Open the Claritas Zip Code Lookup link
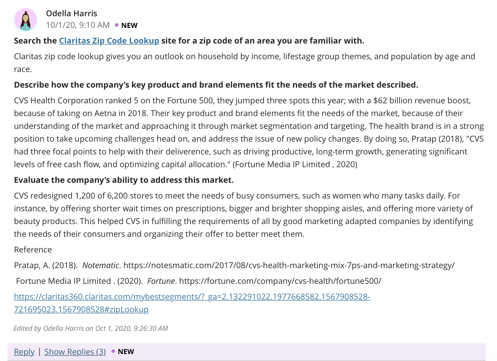497x361 pixels. click(109, 41)
